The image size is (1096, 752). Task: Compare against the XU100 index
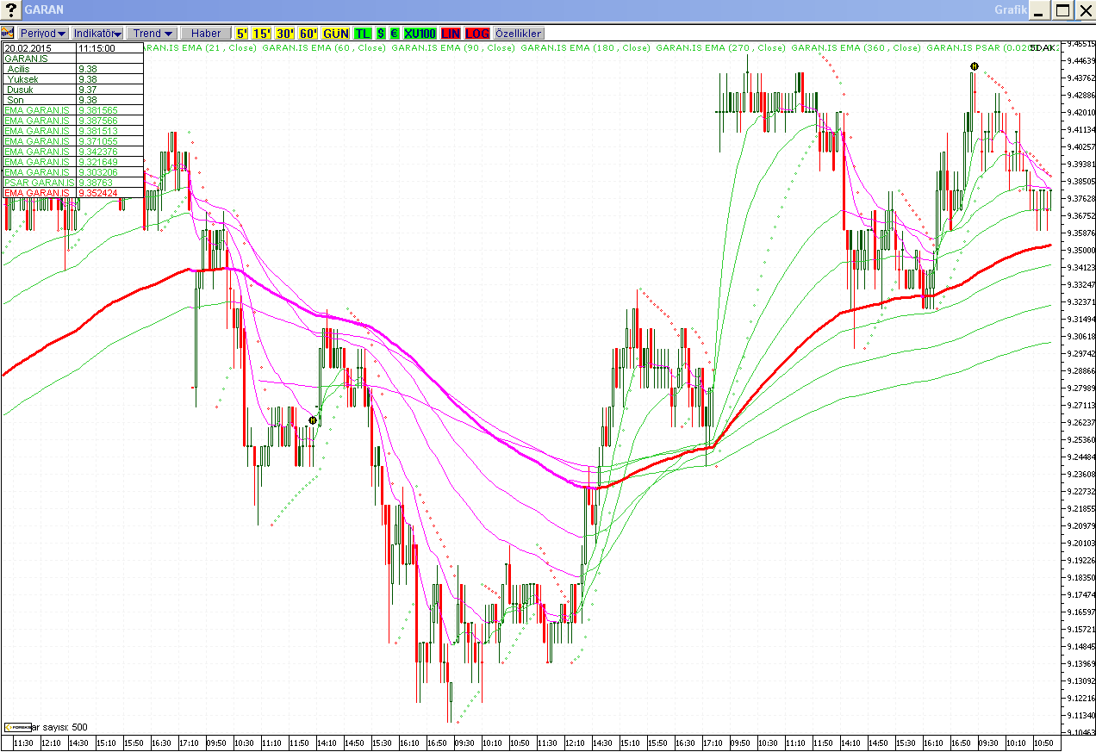pos(420,33)
